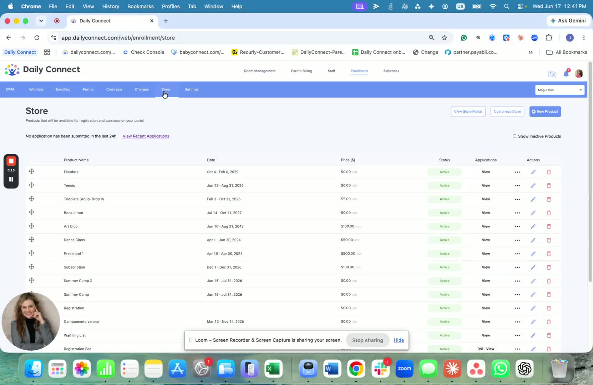Expand the Chrome tab search dropdown
This screenshot has height=385, width=593.
click(x=41, y=21)
